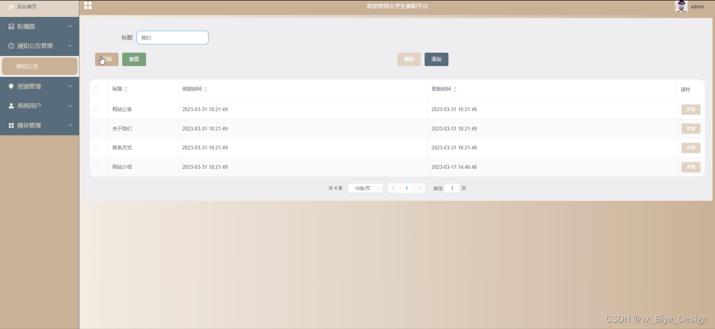
Task: Click the home icon beside 后台首页
Action: coord(11,7)
